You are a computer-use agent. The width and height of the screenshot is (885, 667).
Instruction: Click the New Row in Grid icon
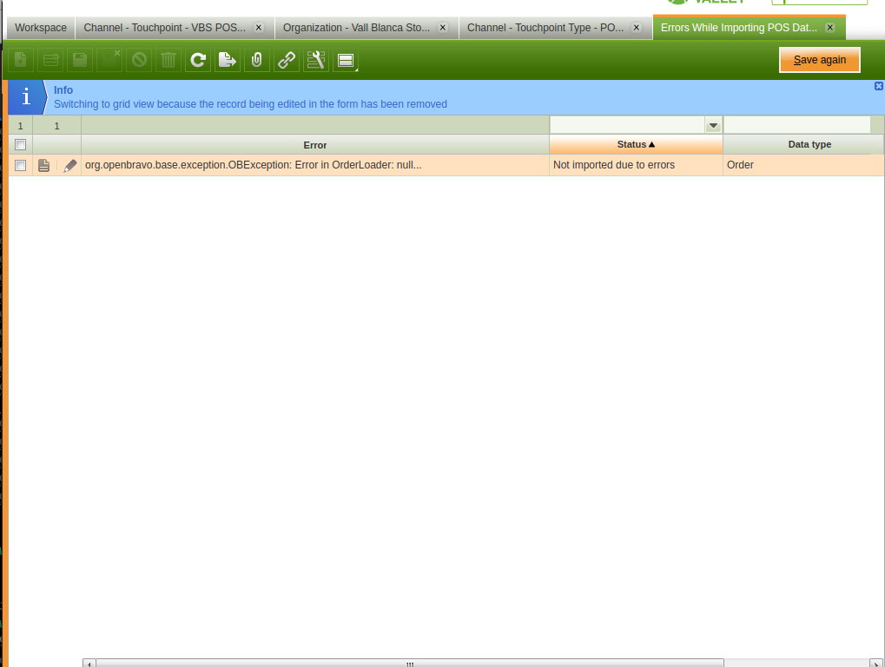pos(50,60)
